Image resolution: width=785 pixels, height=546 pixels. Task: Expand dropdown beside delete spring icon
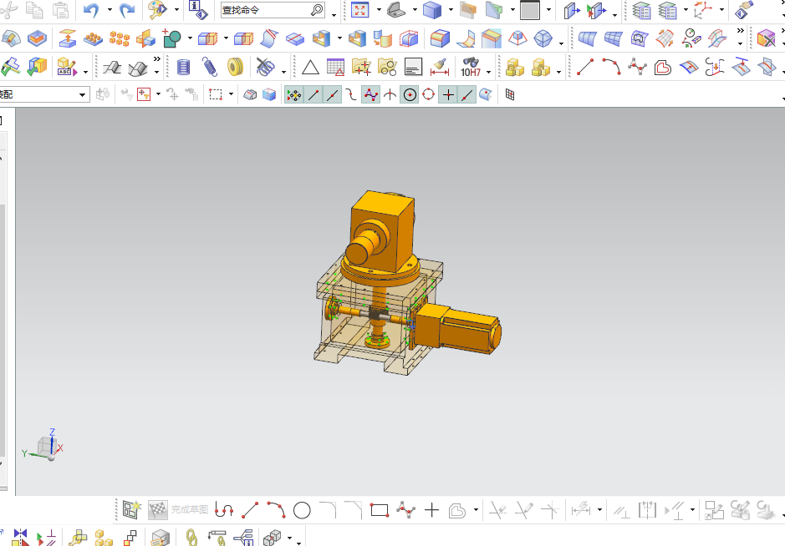[x=283, y=72]
